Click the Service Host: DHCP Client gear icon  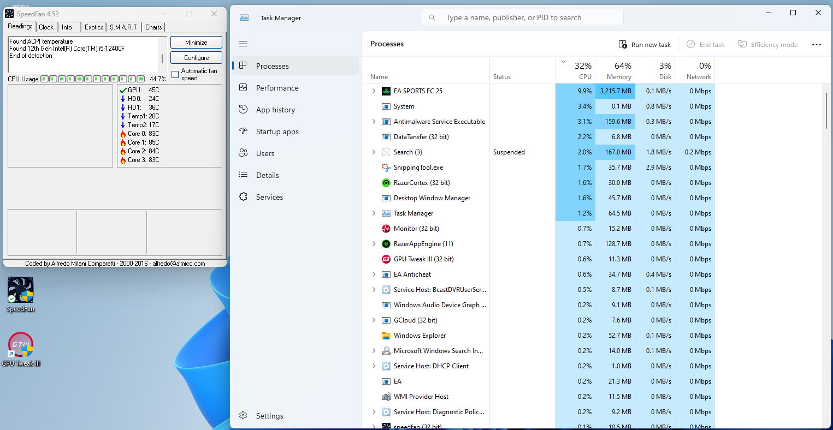point(386,366)
